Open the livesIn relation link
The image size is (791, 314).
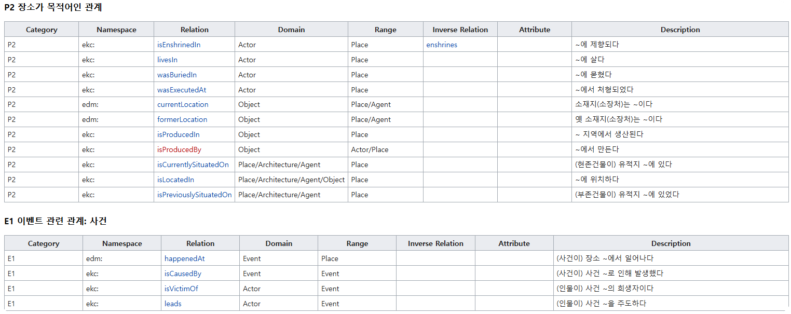coord(167,60)
